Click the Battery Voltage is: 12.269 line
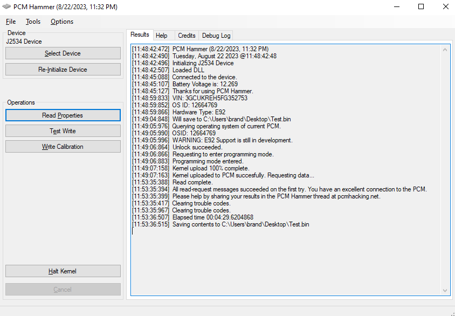 [x=185, y=84]
